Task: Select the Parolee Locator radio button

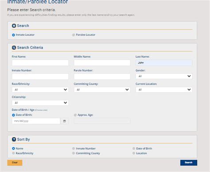Action: [74, 35]
